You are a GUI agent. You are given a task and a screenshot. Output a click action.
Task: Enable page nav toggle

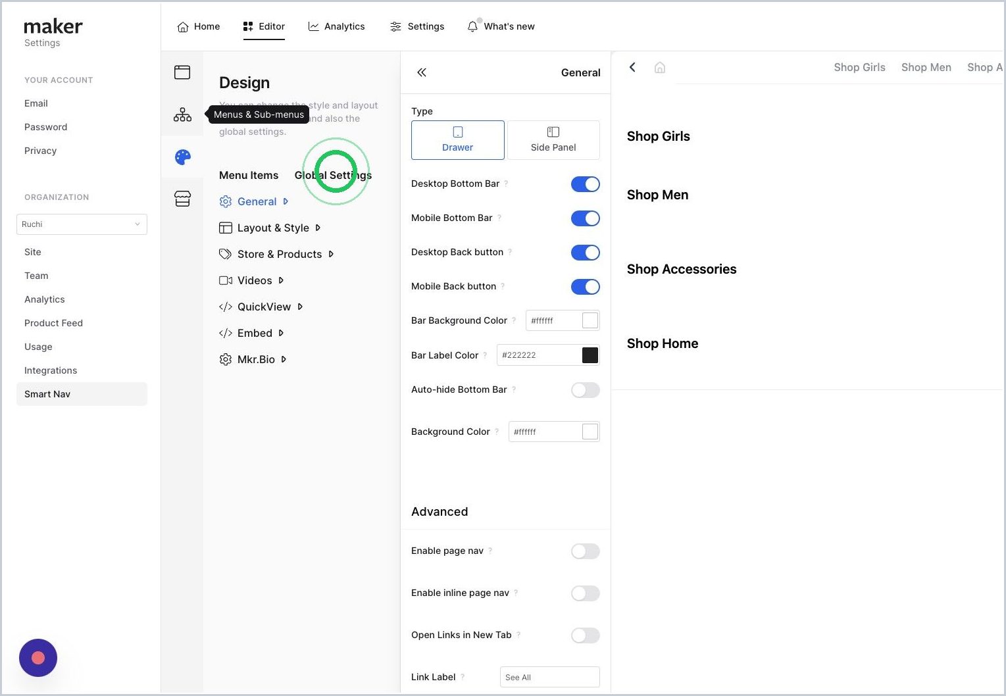pos(586,551)
